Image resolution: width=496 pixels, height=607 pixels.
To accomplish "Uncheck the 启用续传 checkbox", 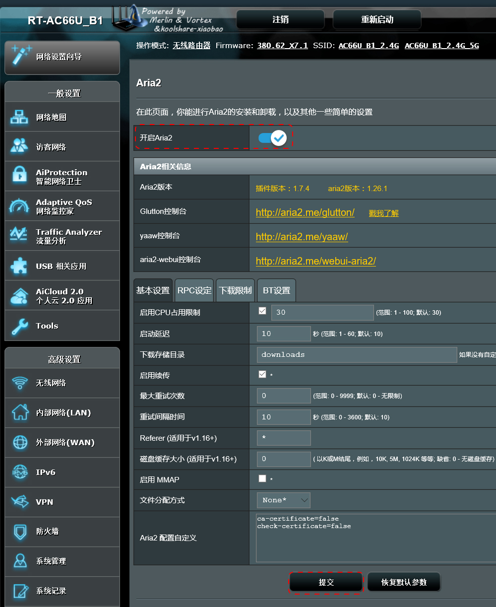I will tap(262, 374).
